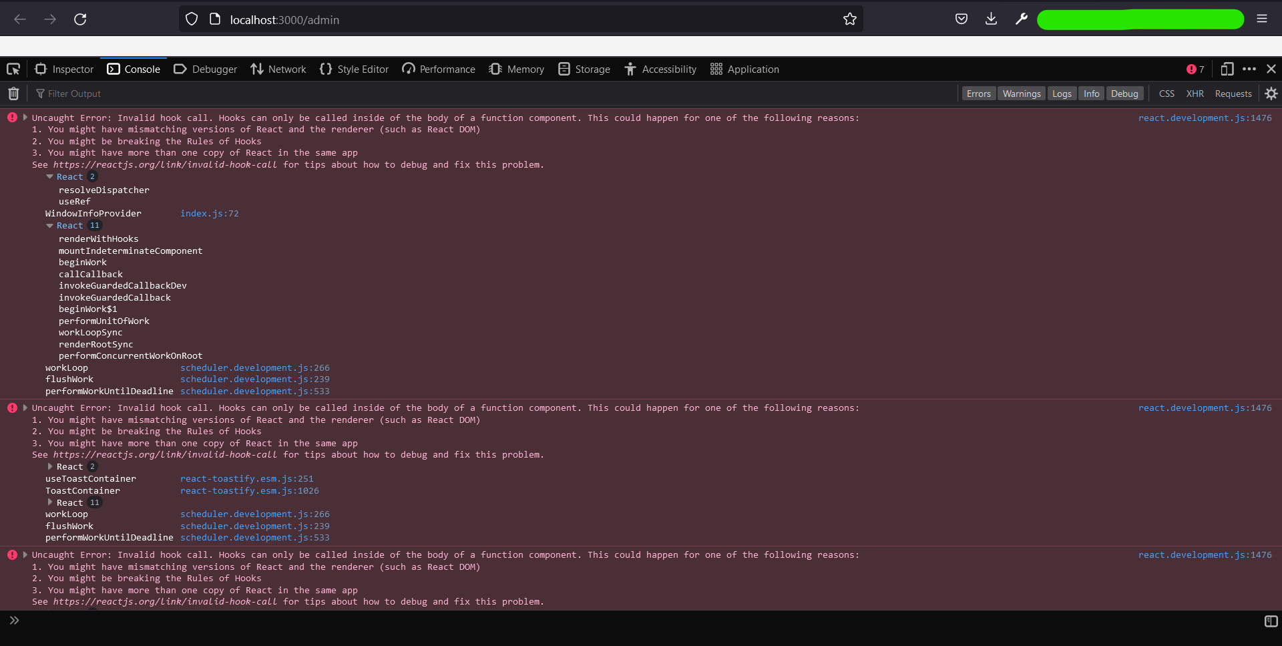The image size is (1282, 646).
Task: Open the Firefox downloads panel
Action: pyautogui.click(x=991, y=19)
